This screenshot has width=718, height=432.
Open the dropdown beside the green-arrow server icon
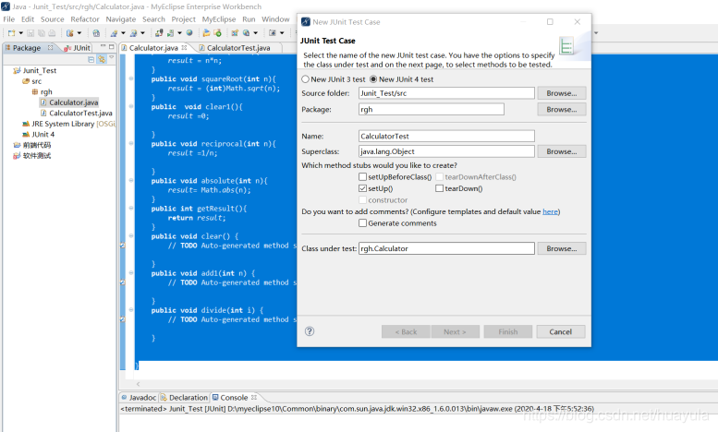pyautogui.click(x=179, y=33)
